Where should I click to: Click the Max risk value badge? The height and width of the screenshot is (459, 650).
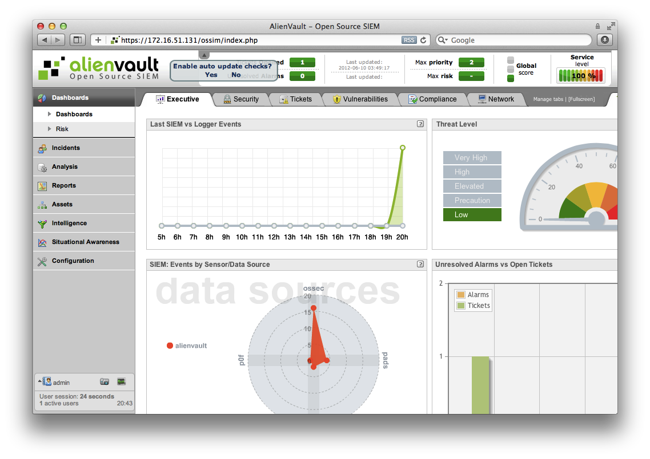click(x=471, y=76)
